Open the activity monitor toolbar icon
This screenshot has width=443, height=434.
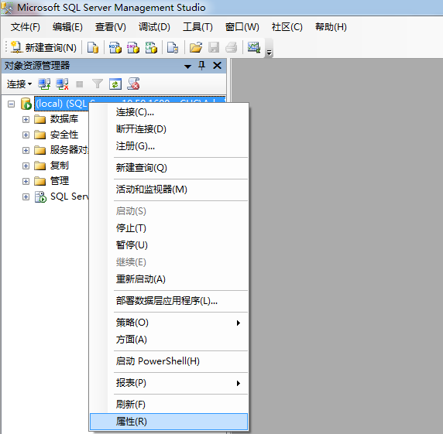254,47
